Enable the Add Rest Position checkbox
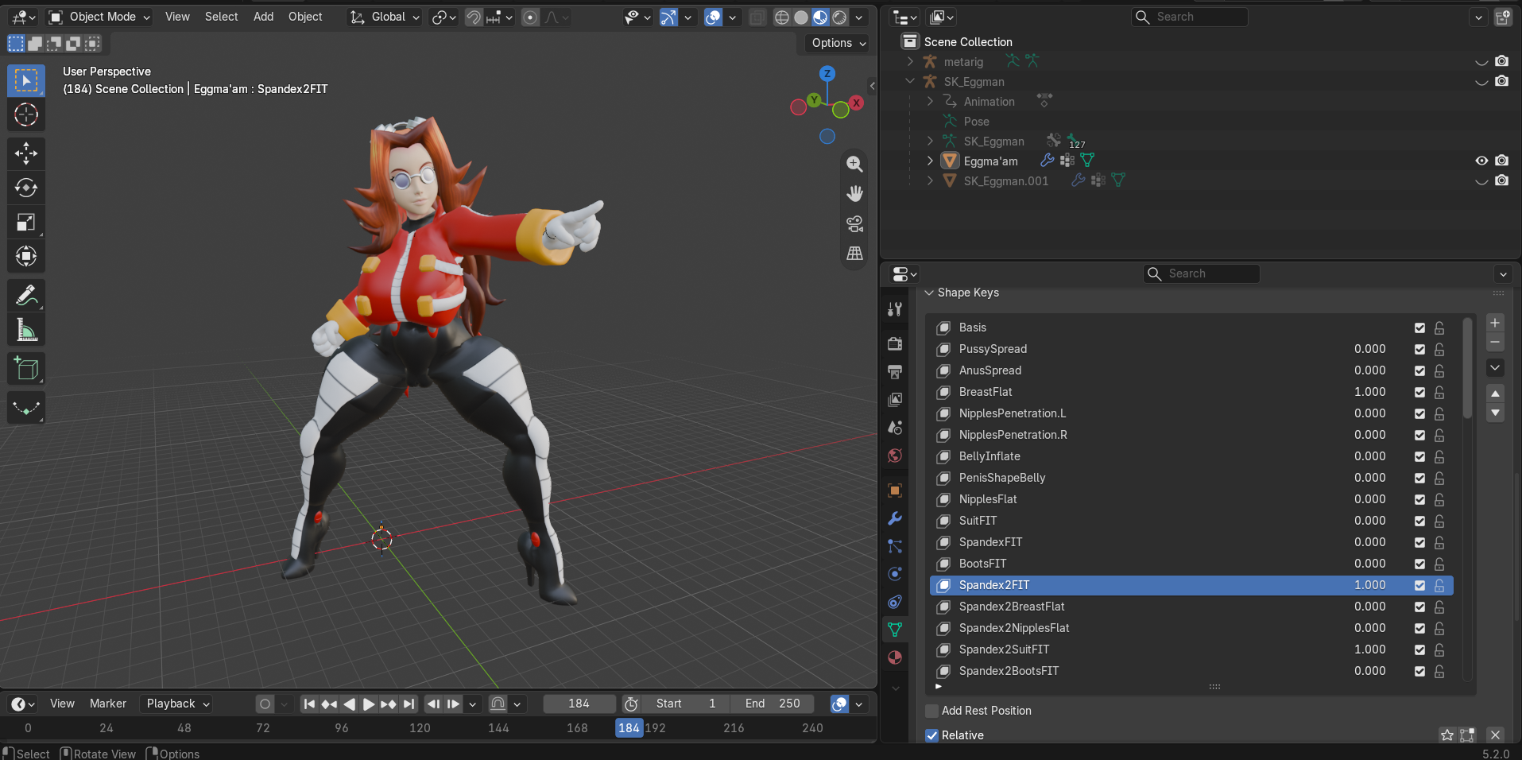This screenshot has width=1522, height=760. tap(932, 711)
